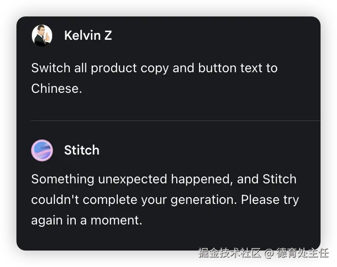Click the 德育处主任 author watermark
Viewport: 337px width, 267px height.
(x=303, y=253)
